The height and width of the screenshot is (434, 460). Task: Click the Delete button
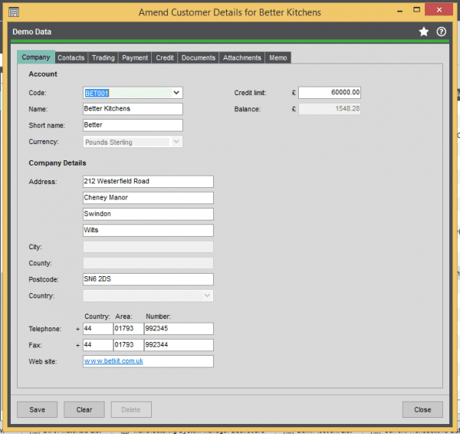click(131, 409)
